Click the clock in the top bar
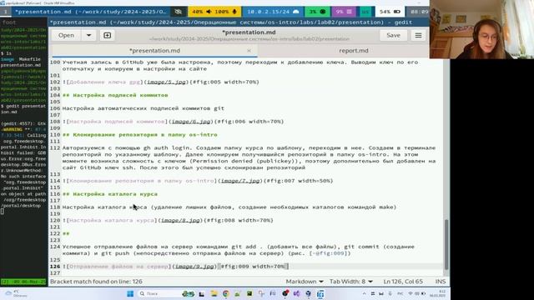The width and height of the screenshot is (534, 300). click(x=419, y=12)
